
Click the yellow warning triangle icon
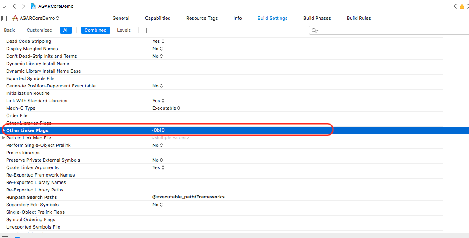tap(462, 6)
